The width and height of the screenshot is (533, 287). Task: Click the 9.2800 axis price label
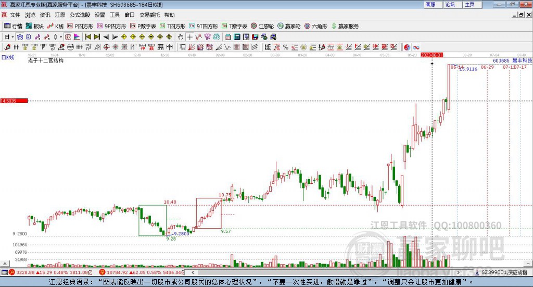[20, 234]
